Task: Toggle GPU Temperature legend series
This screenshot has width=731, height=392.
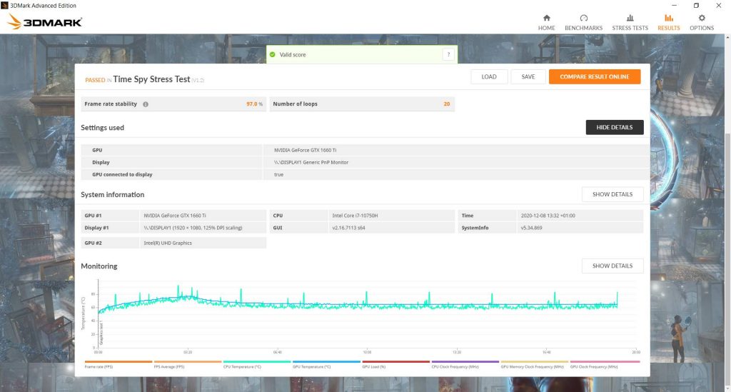Action: click(326, 364)
